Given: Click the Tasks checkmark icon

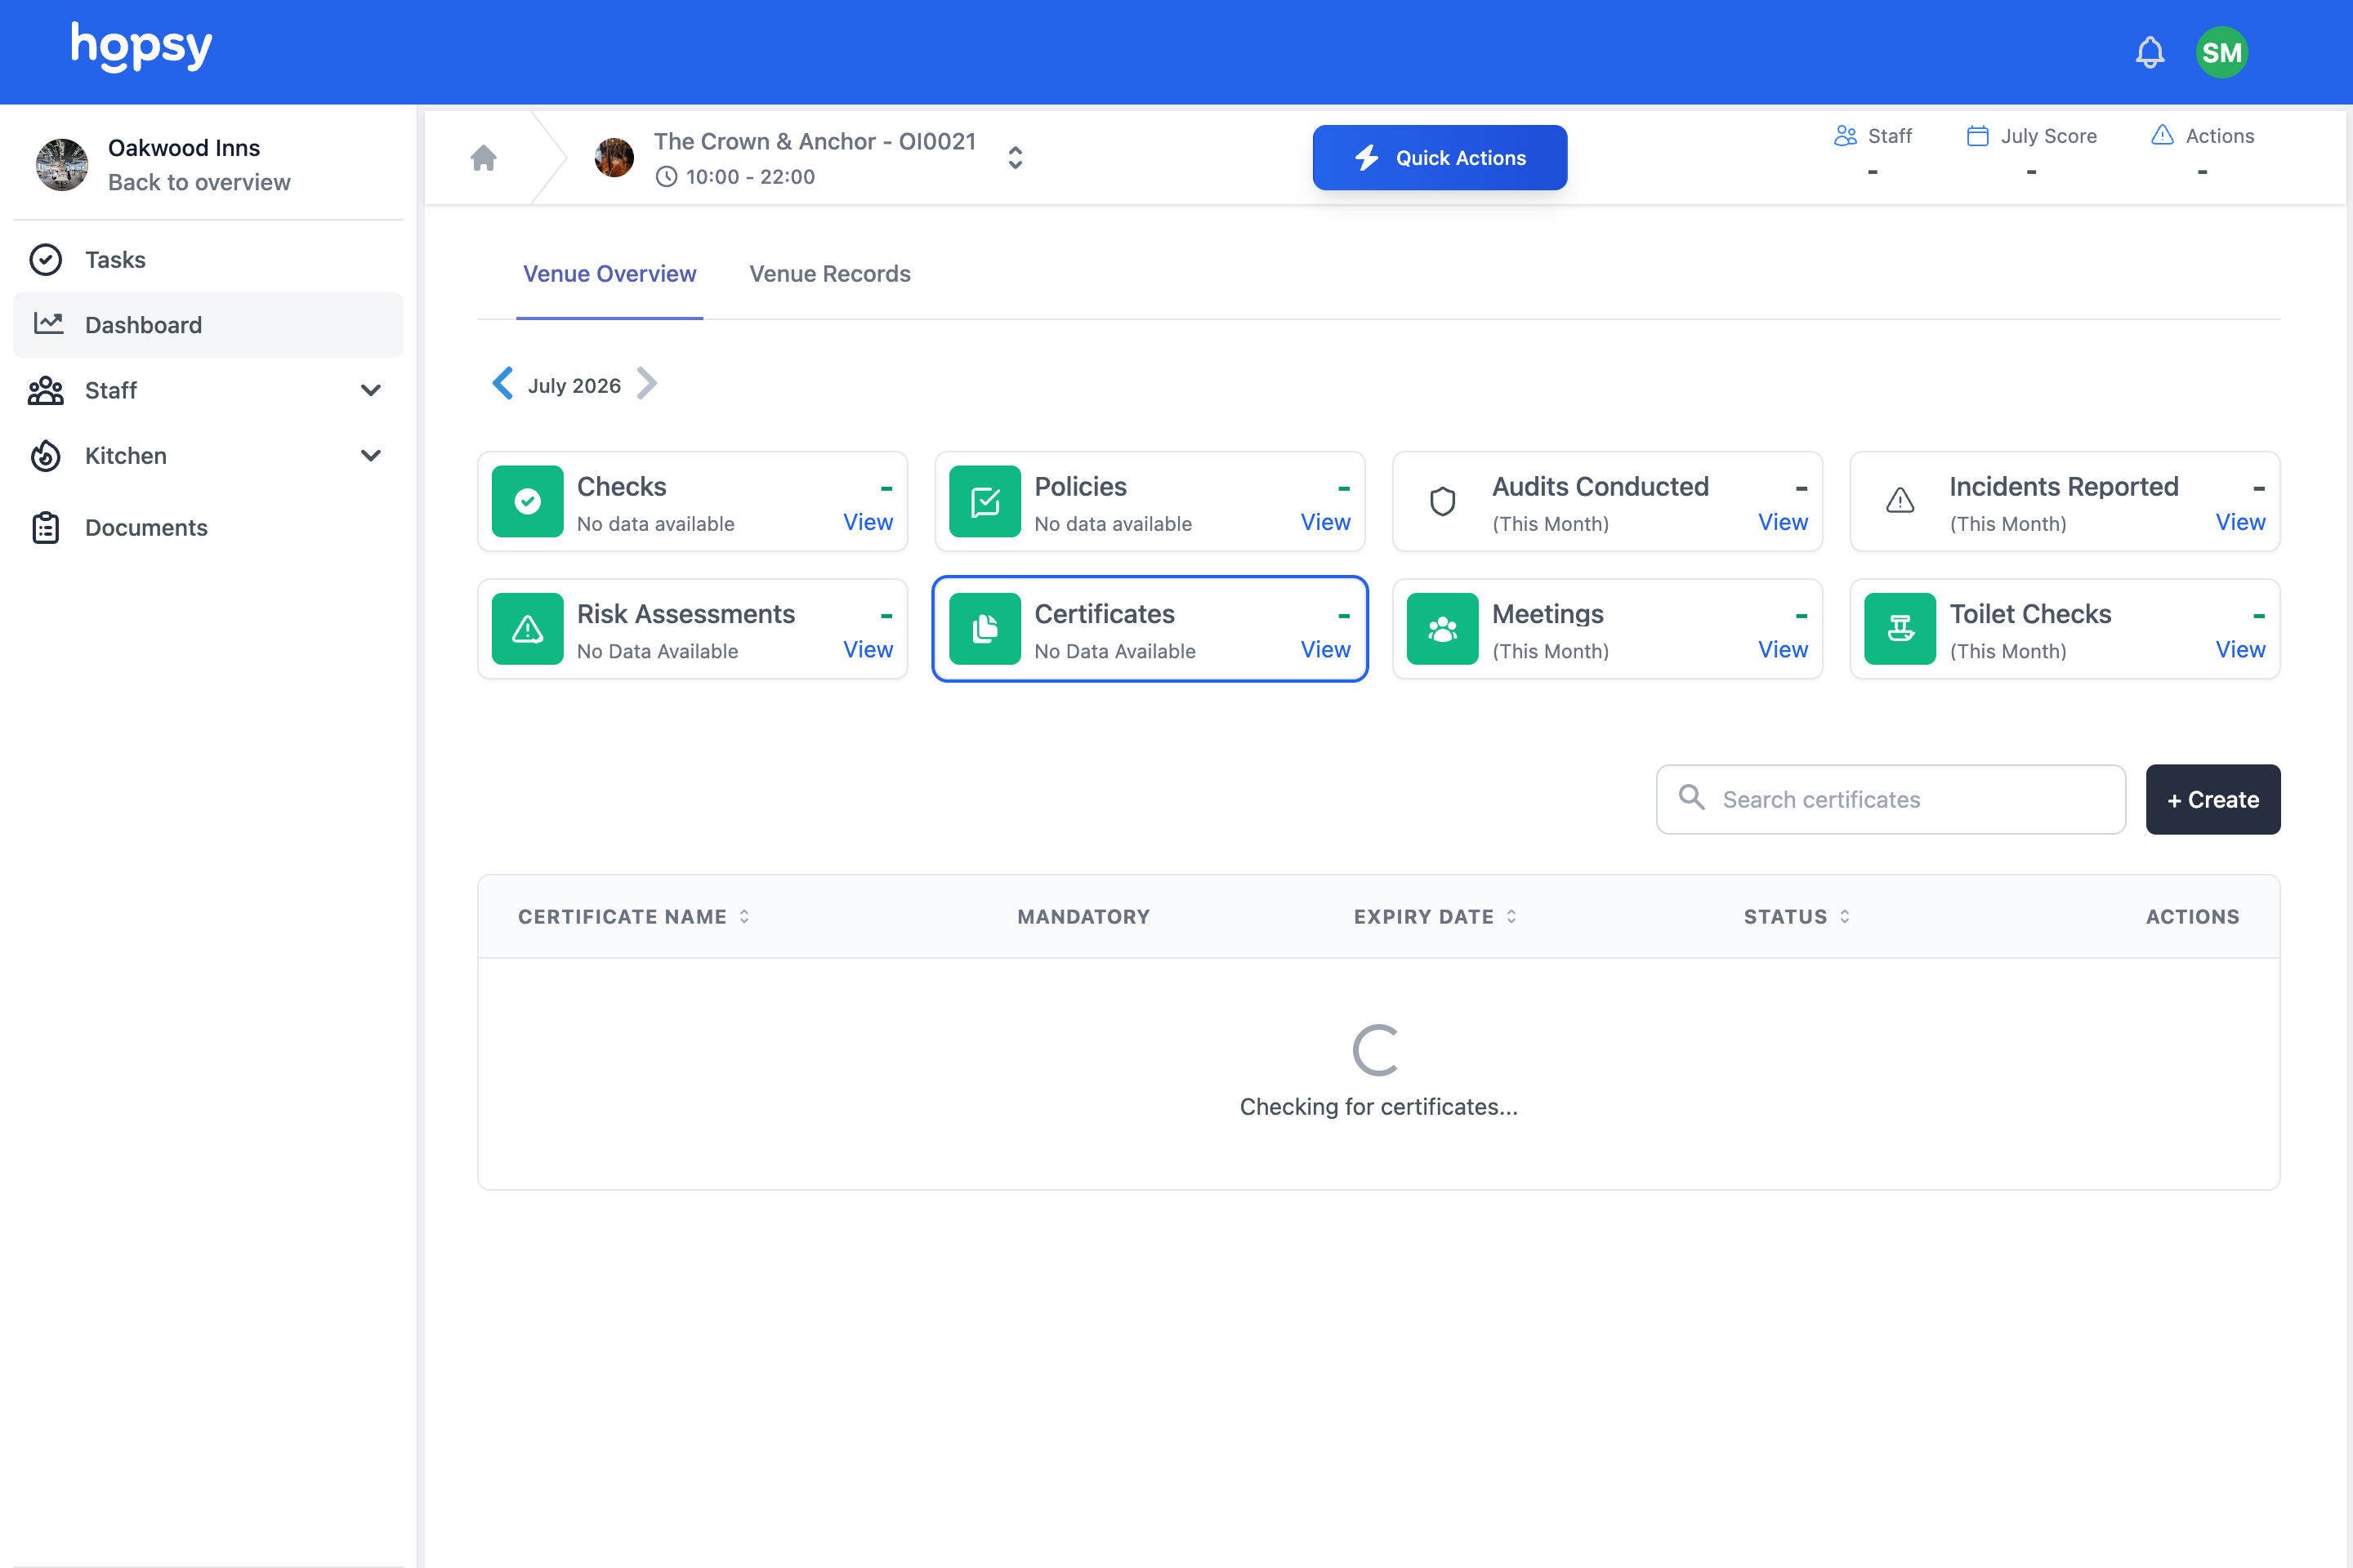Looking at the screenshot, I should pos(46,260).
